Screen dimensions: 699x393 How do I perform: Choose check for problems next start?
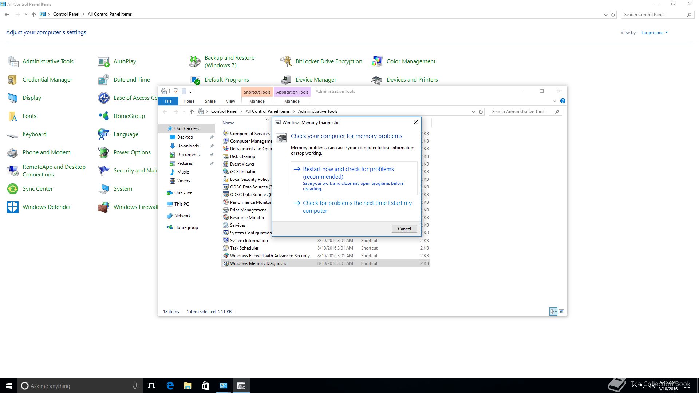coord(357,206)
